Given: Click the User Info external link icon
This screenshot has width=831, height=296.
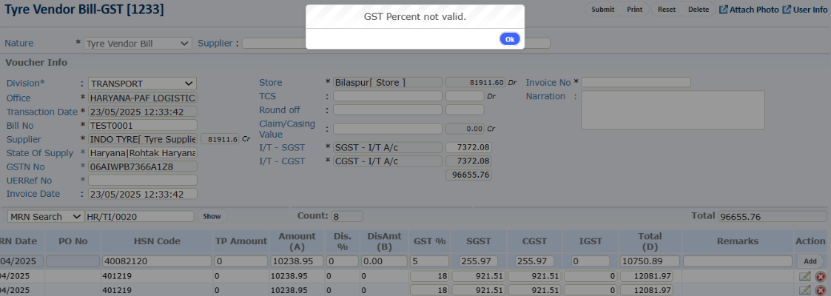Looking at the screenshot, I should coord(787,10).
